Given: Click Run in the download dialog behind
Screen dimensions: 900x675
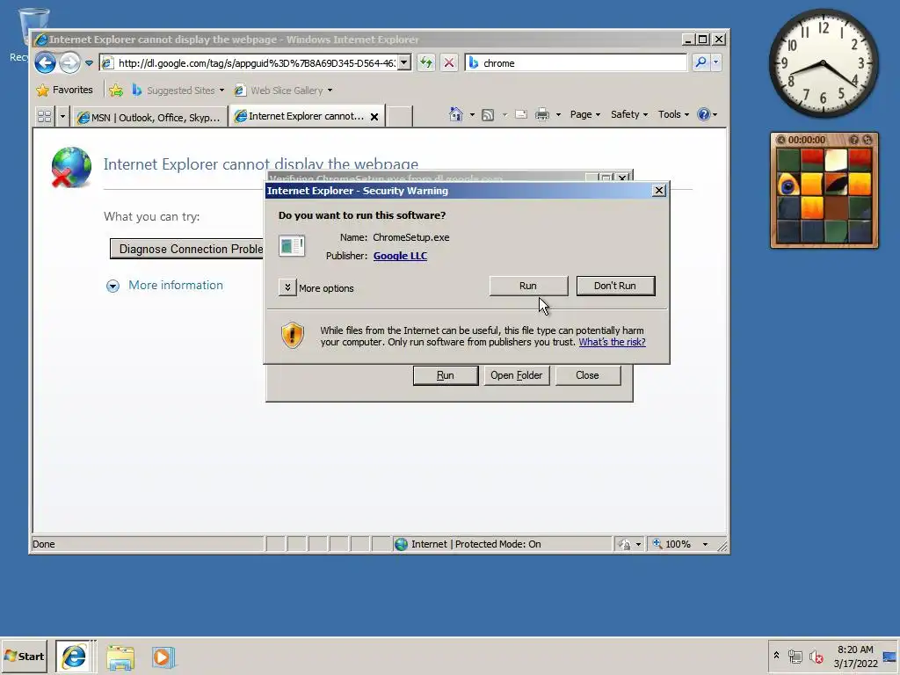Looking at the screenshot, I should 446,375.
